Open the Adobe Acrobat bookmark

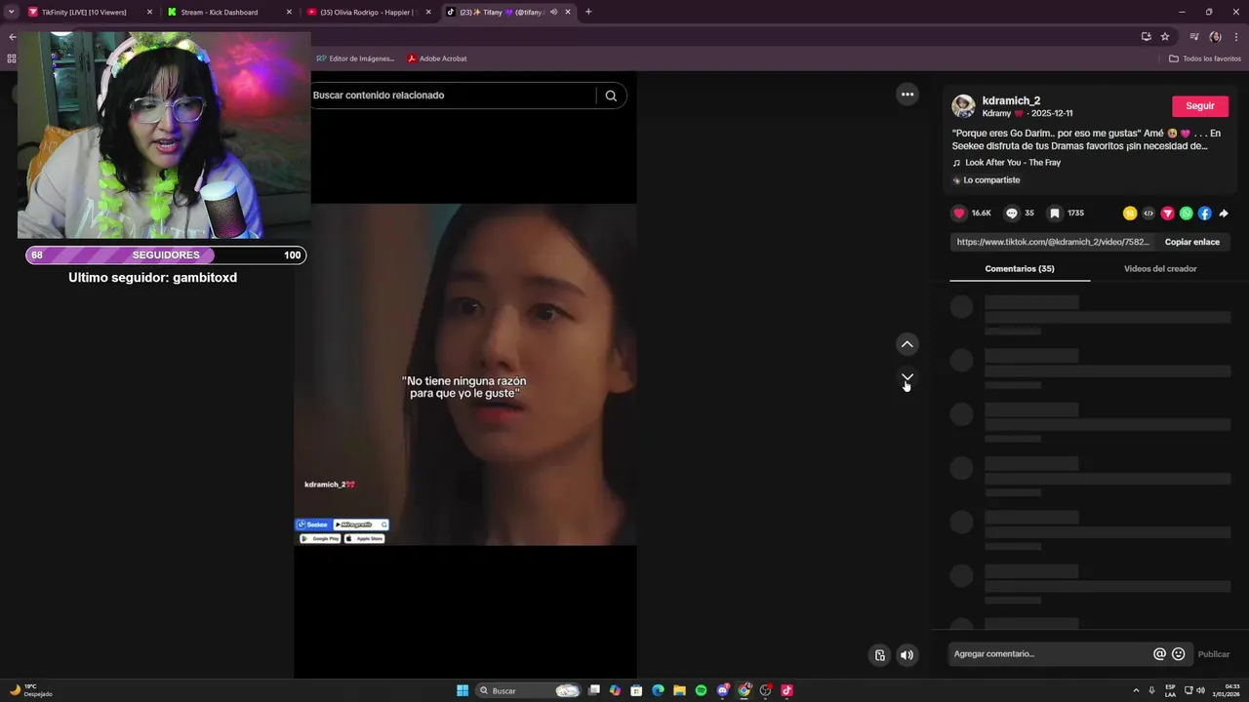point(437,58)
